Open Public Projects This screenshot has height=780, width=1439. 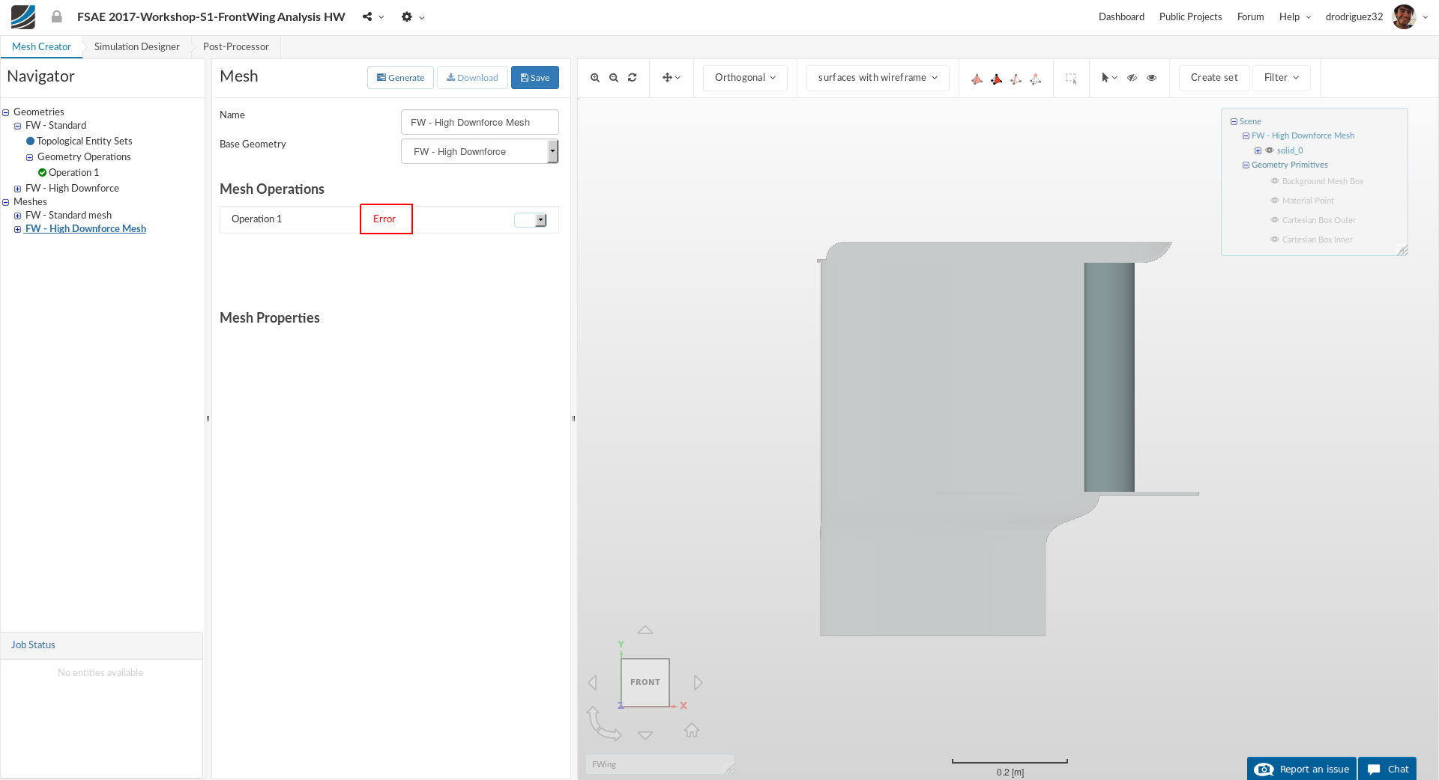click(x=1190, y=16)
